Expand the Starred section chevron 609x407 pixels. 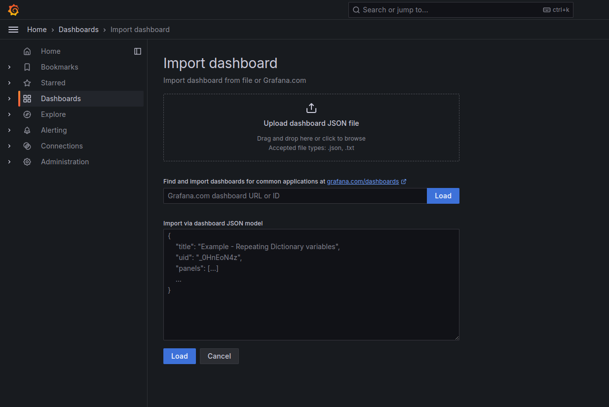[x=9, y=83]
